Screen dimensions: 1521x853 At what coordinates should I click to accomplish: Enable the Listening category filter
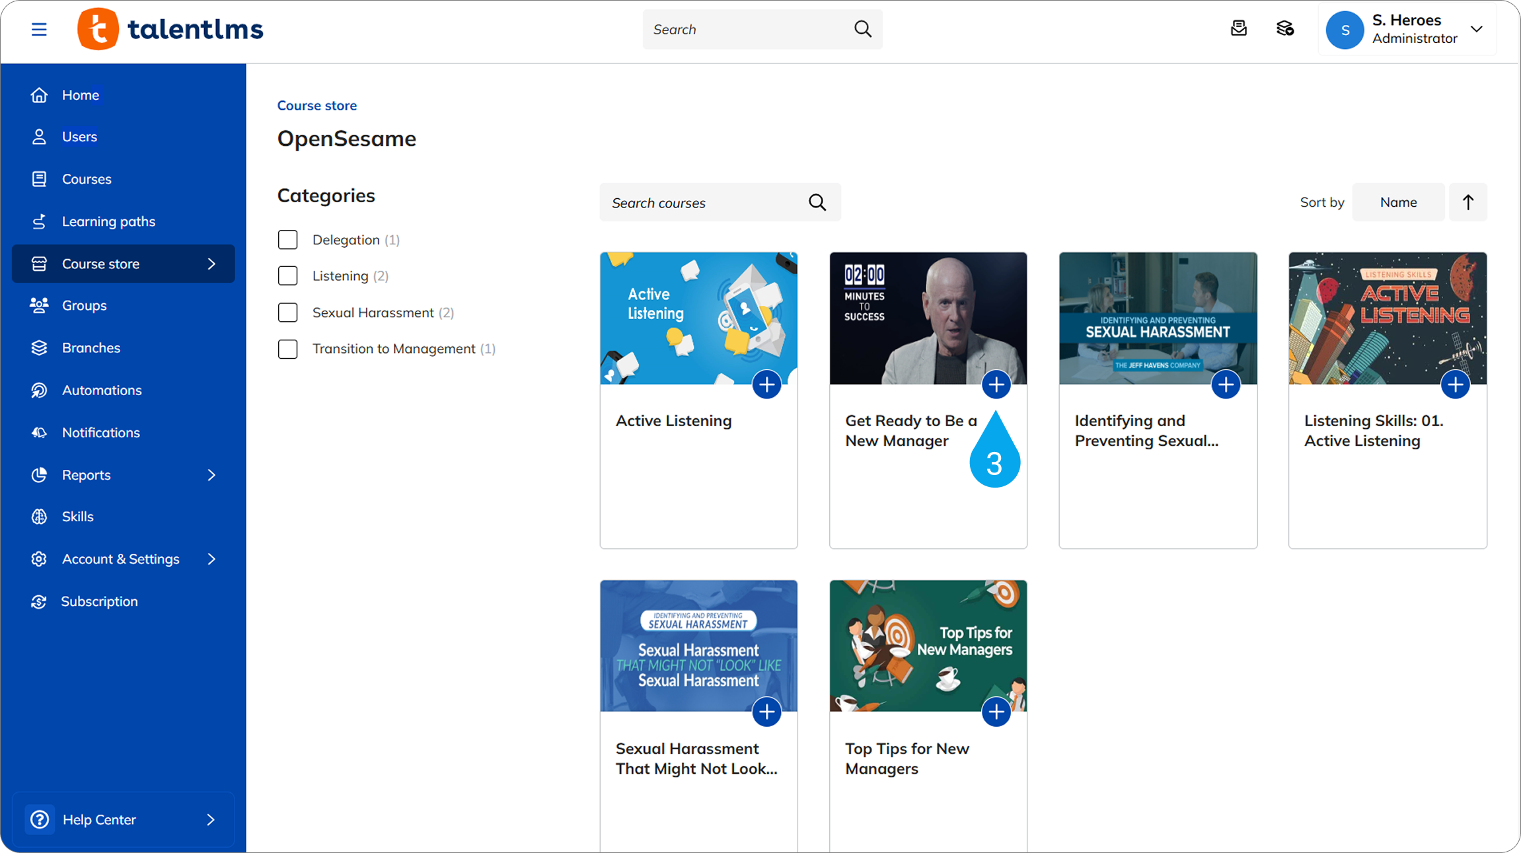click(x=287, y=276)
